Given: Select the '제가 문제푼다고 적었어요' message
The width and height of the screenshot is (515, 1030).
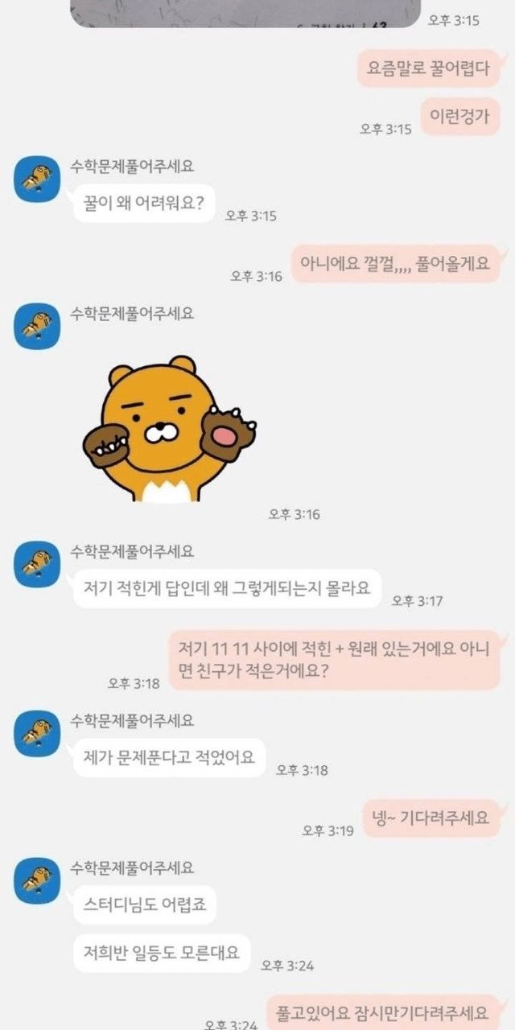Looking at the screenshot, I should pyautogui.click(x=170, y=757).
